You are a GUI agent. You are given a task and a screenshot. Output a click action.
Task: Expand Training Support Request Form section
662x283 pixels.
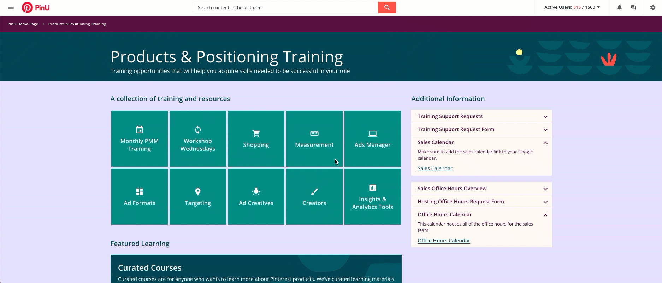[481, 129]
